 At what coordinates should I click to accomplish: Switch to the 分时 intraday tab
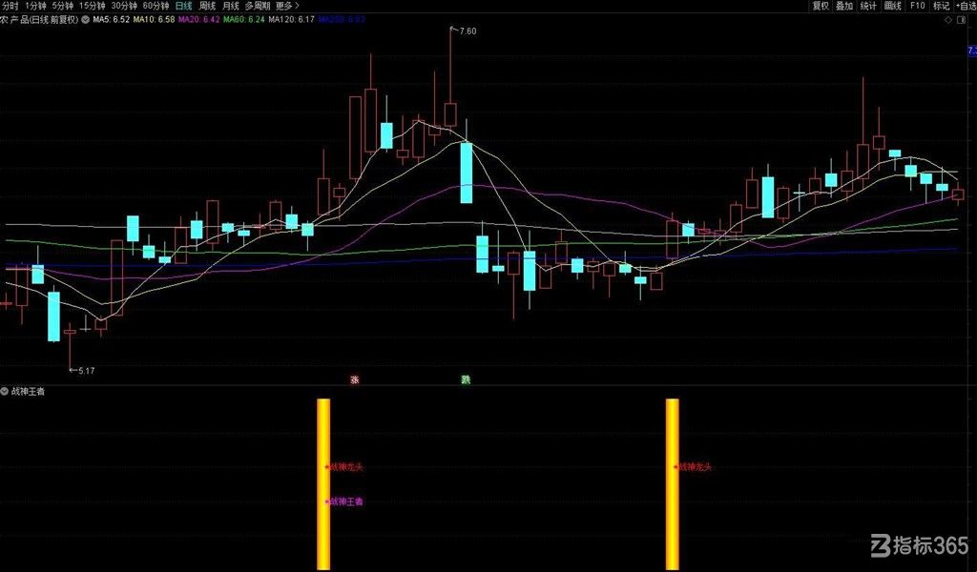(x=10, y=6)
